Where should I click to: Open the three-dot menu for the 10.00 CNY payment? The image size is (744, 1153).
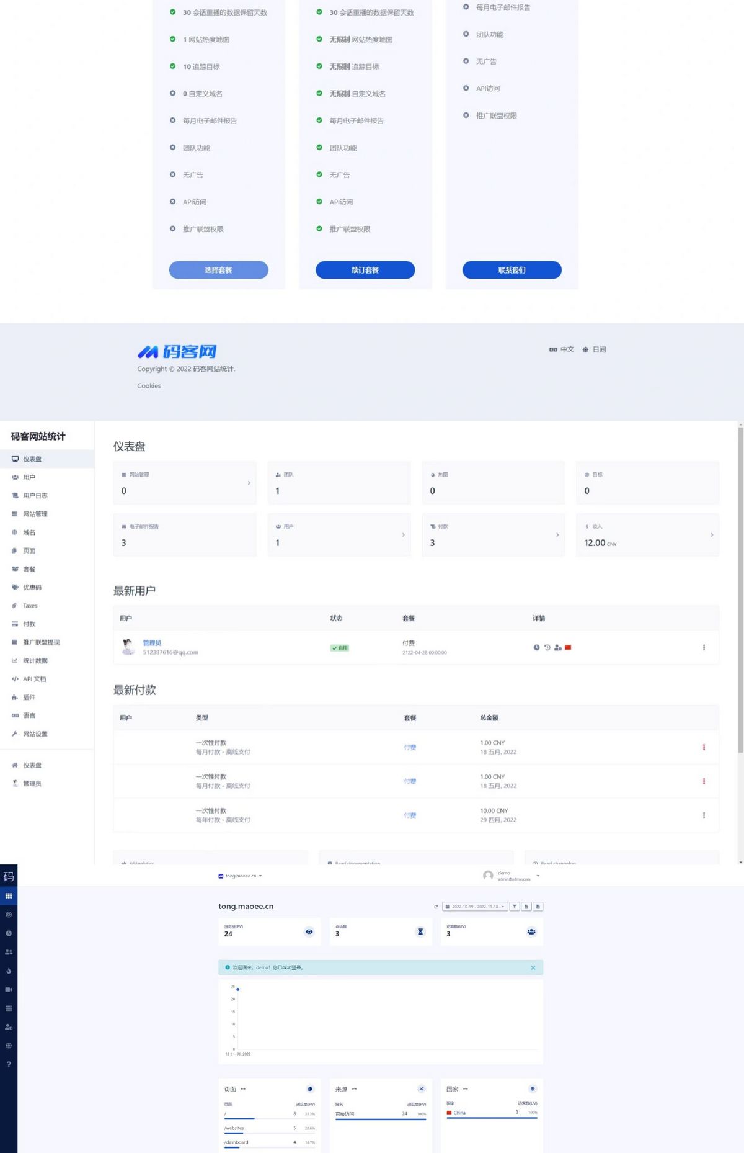[x=704, y=815]
